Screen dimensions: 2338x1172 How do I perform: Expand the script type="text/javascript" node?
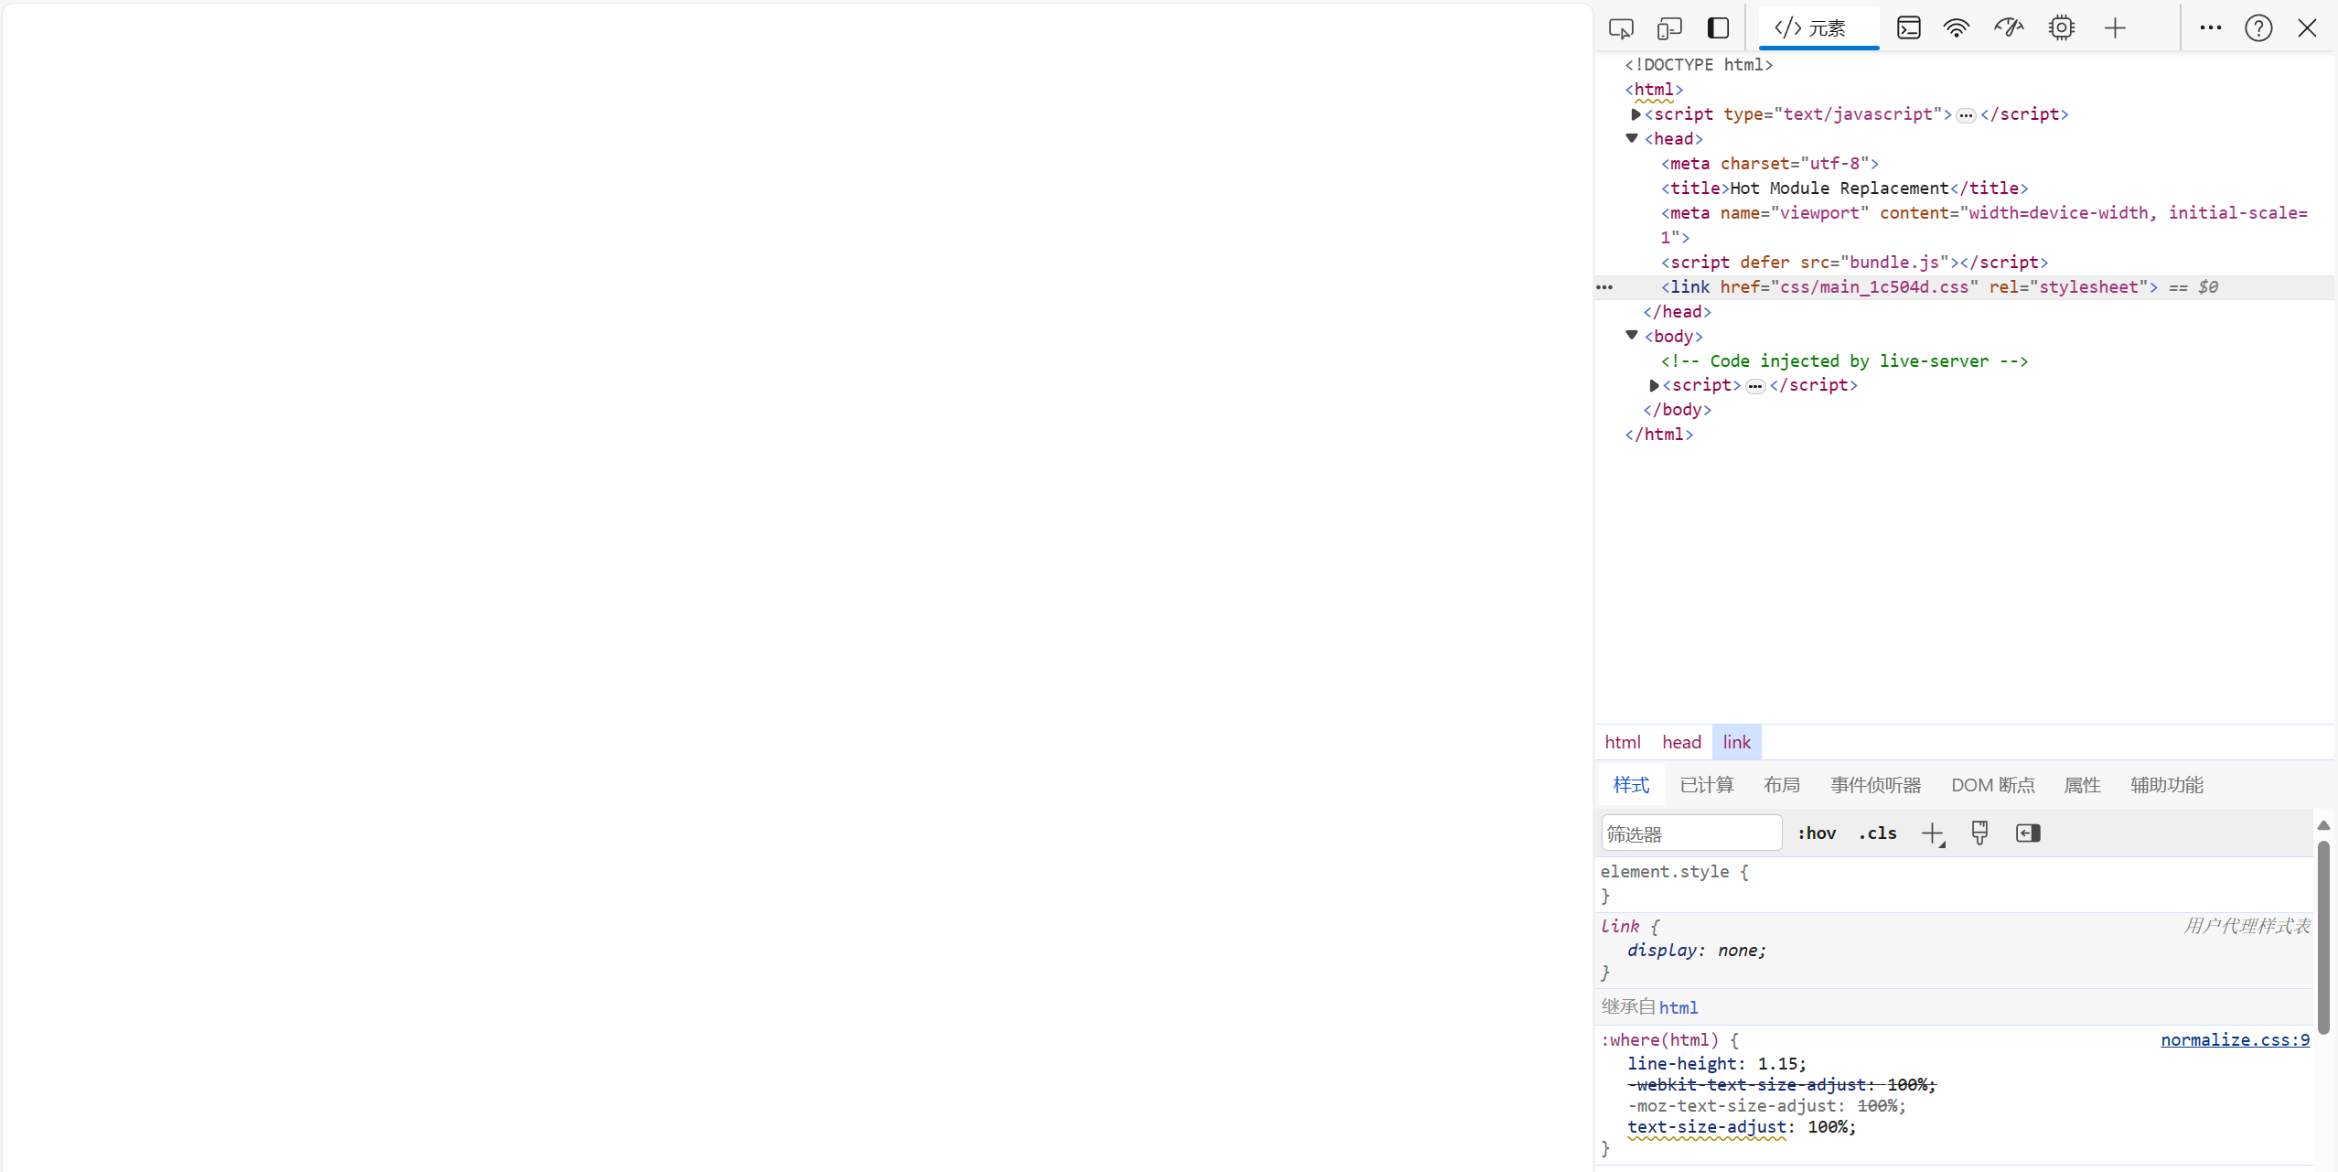point(1635,114)
